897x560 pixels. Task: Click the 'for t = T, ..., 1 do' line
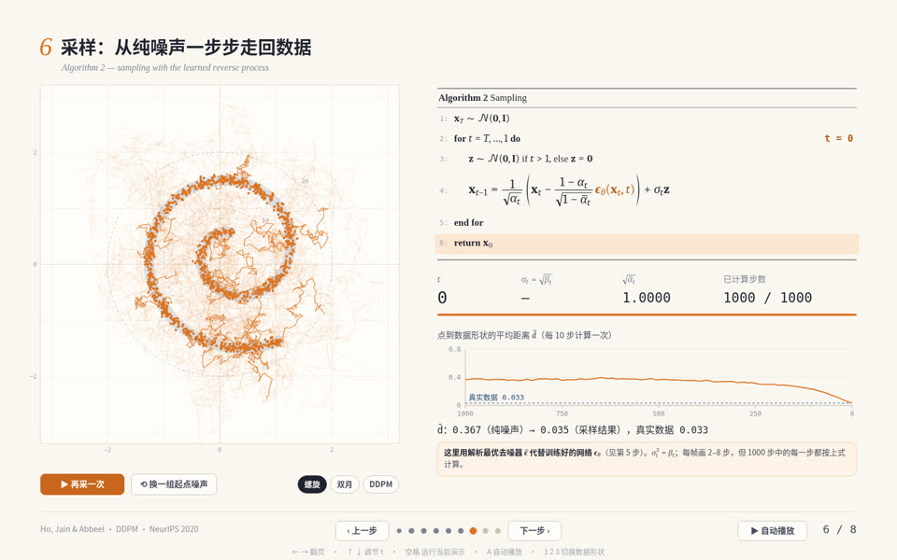click(647, 138)
